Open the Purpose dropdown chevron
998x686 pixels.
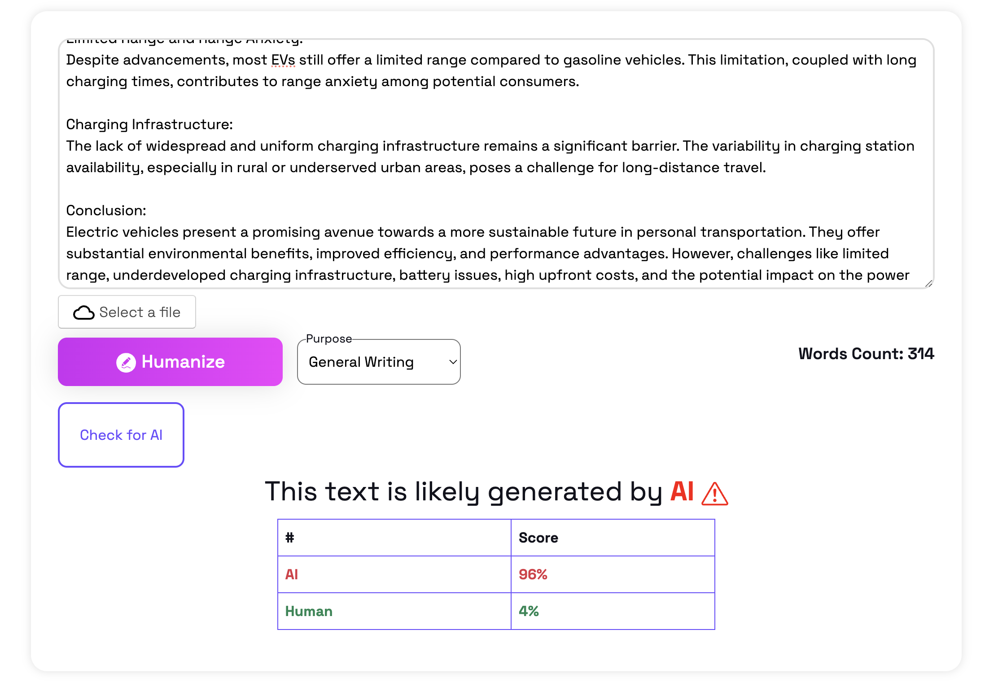pyautogui.click(x=453, y=362)
